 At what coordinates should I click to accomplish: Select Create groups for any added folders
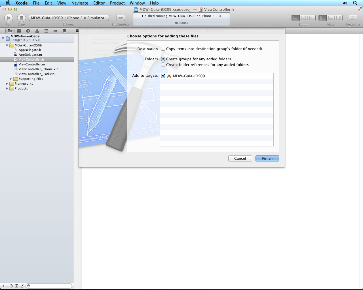point(163,59)
